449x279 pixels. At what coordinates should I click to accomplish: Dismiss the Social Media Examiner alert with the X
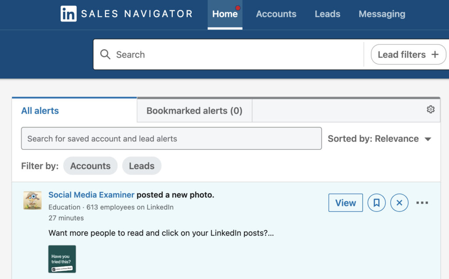399,202
